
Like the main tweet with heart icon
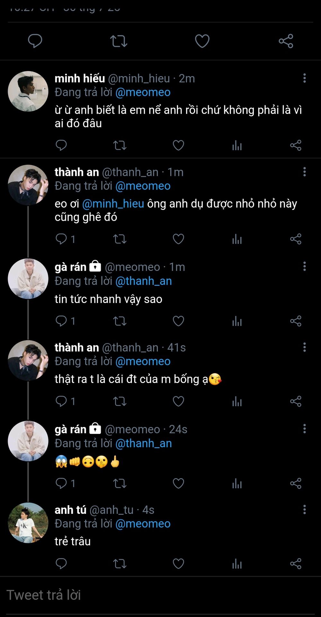click(202, 41)
